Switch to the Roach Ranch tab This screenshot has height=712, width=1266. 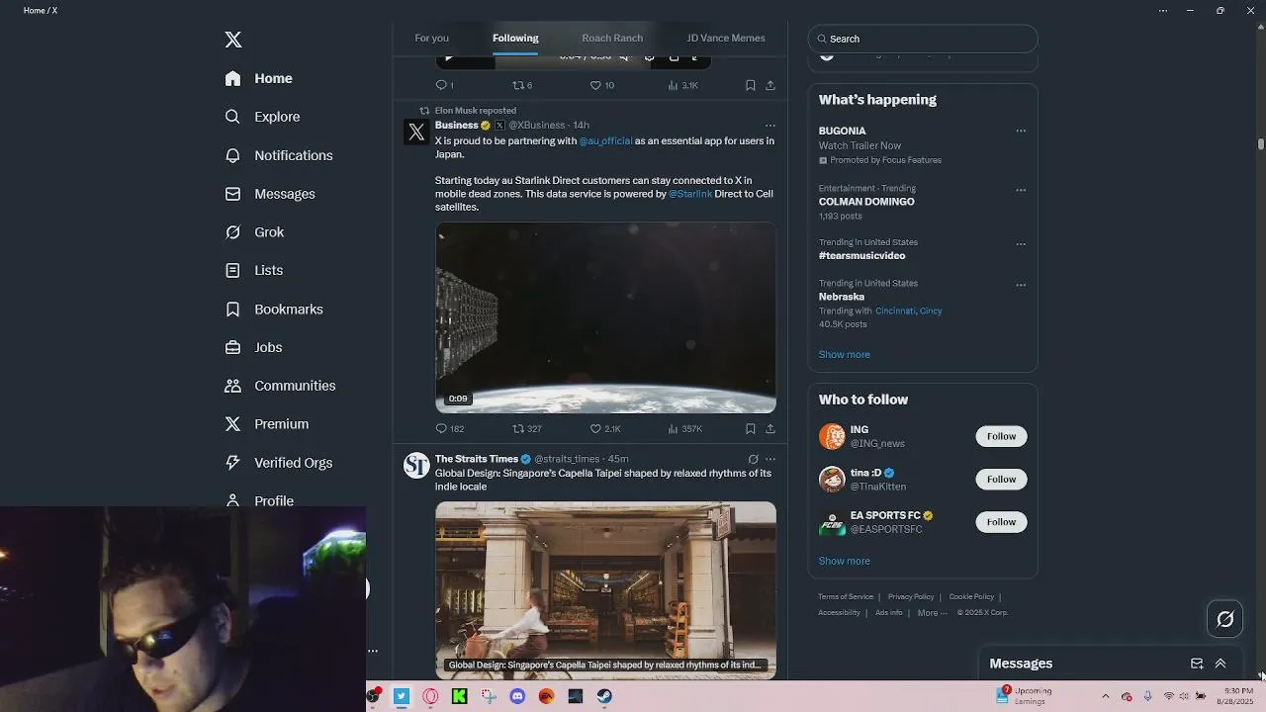tap(612, 38)
